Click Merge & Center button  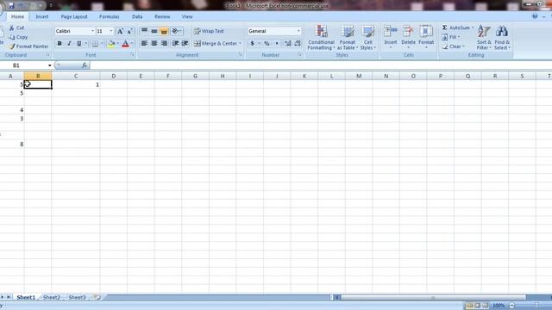pyautogui.click(x=216, y=44)
